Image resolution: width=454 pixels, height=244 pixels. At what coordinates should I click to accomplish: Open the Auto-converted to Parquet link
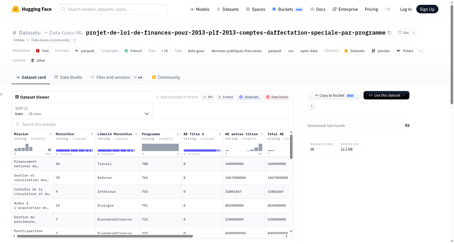click(171, 97)
